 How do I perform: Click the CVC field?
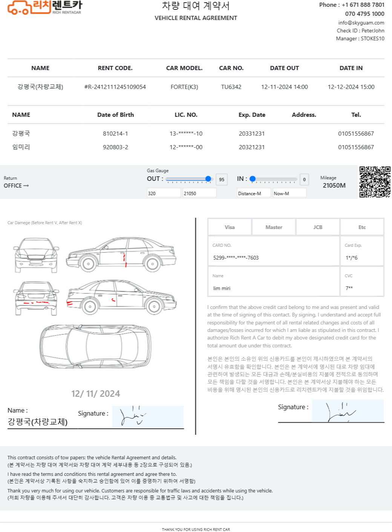[362, 288]
